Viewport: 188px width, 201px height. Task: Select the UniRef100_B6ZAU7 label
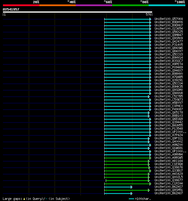[x=169, y=193]
